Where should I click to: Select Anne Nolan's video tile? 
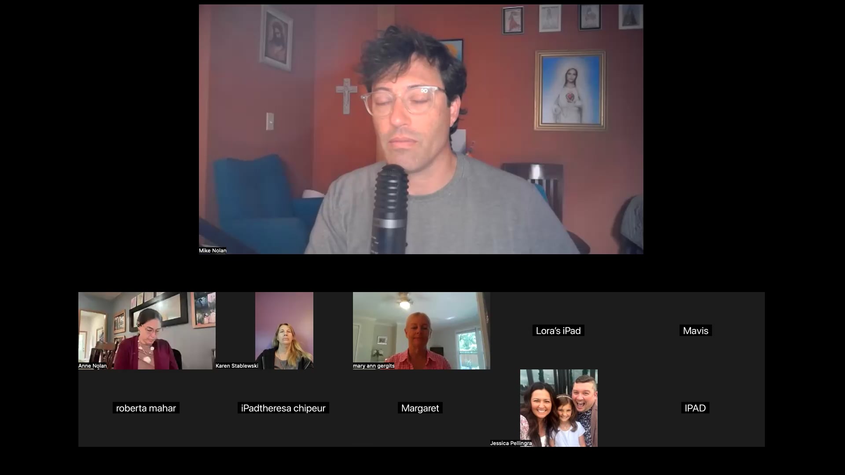click(x=147, y=330)
